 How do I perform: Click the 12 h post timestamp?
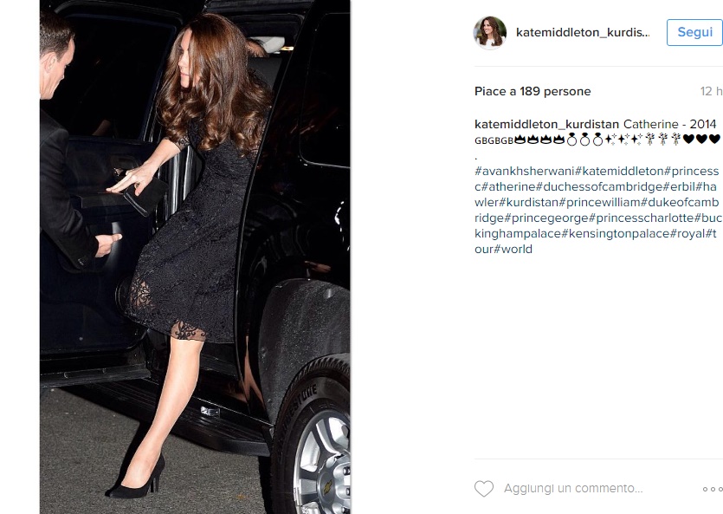point(711,91)
